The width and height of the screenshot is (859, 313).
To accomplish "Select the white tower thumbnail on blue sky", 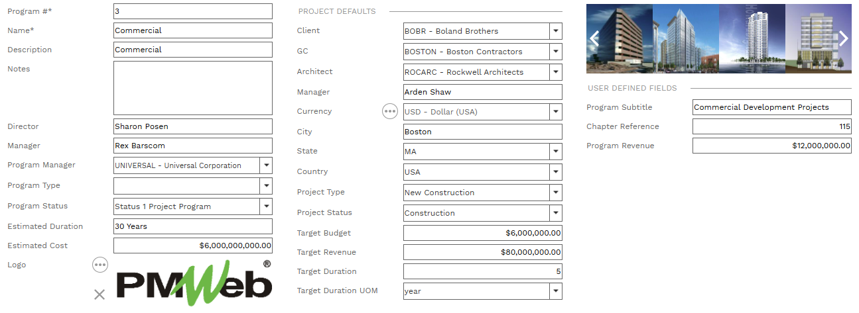I will (x=752, y=38).
